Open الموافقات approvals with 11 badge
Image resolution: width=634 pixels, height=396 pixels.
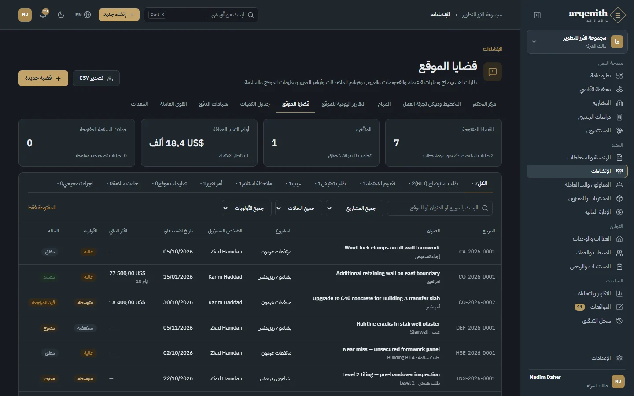click(577, 307)
